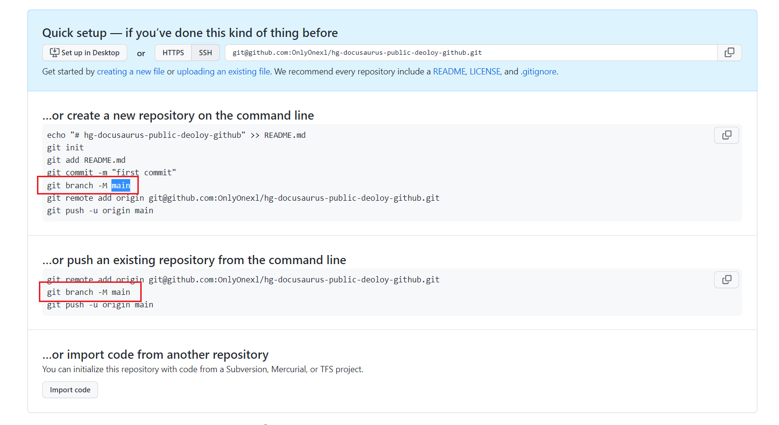The image size is (779, 425).
Task: Open the uploading an existing file link
Action: pyautogui.click(x=223, y=72)
